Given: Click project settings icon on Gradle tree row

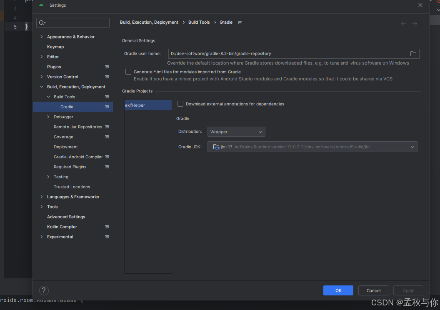Looking at the screenshot, I should click(x=107, y=107).
